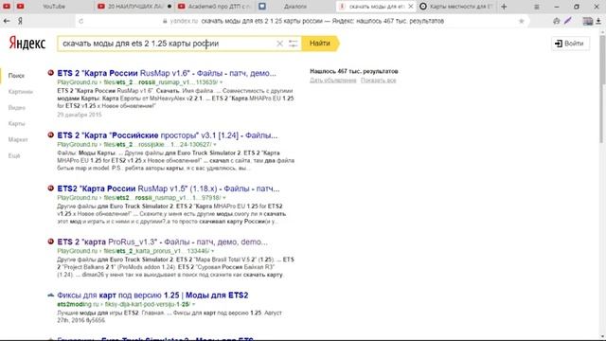Click the first pinned YouTube tab icon
The width and height of the screenshot is (606, 341).
(7, 7)
